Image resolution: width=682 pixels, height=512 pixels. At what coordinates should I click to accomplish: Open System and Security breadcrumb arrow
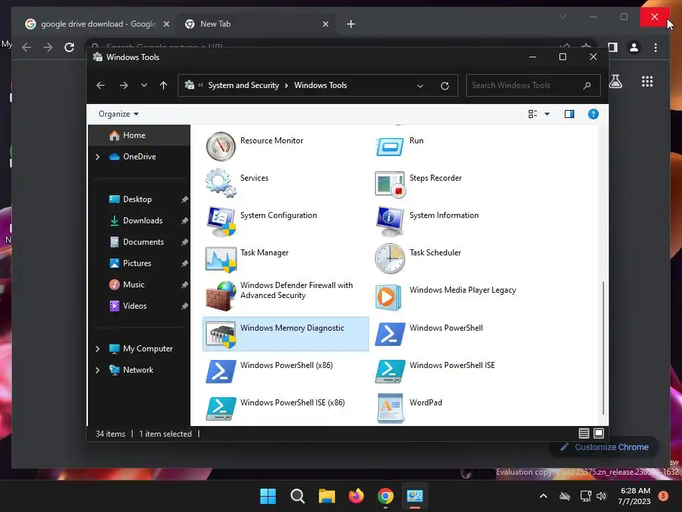[286, 85]
